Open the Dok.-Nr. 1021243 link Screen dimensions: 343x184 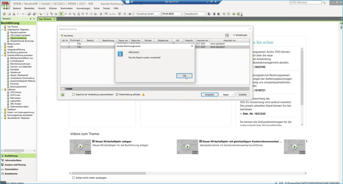(254, 114)
